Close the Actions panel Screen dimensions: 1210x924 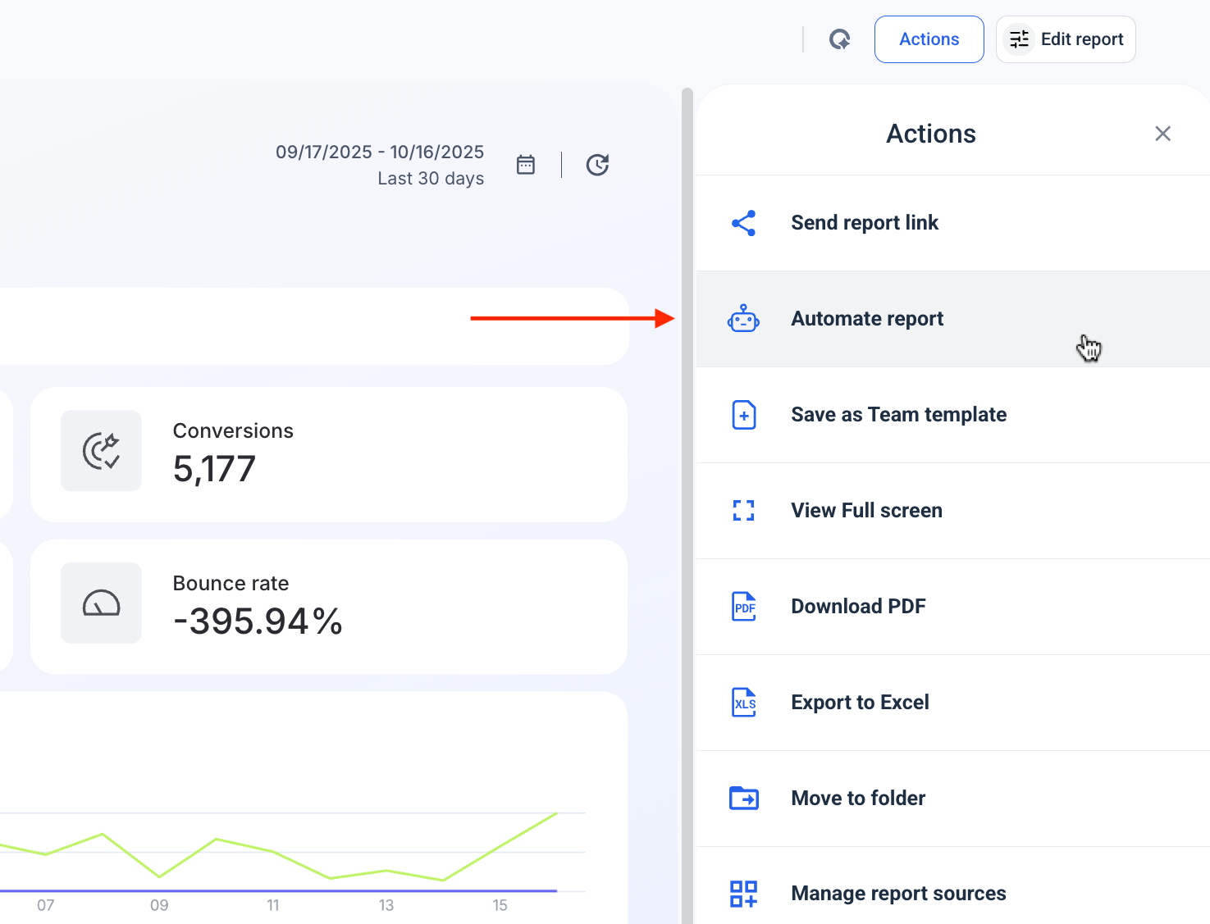1162,134
